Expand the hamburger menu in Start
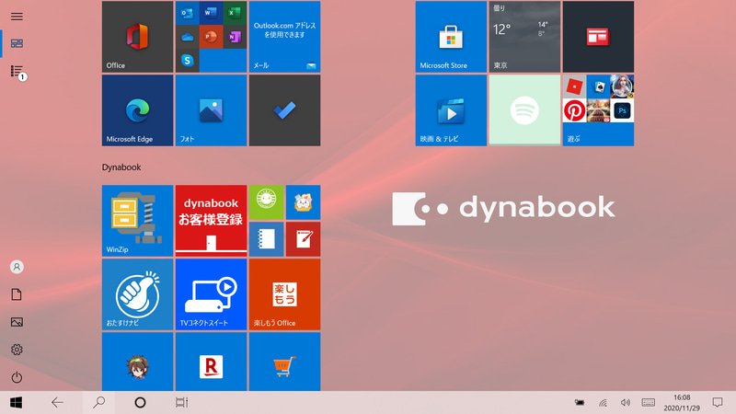 (17, 17)
